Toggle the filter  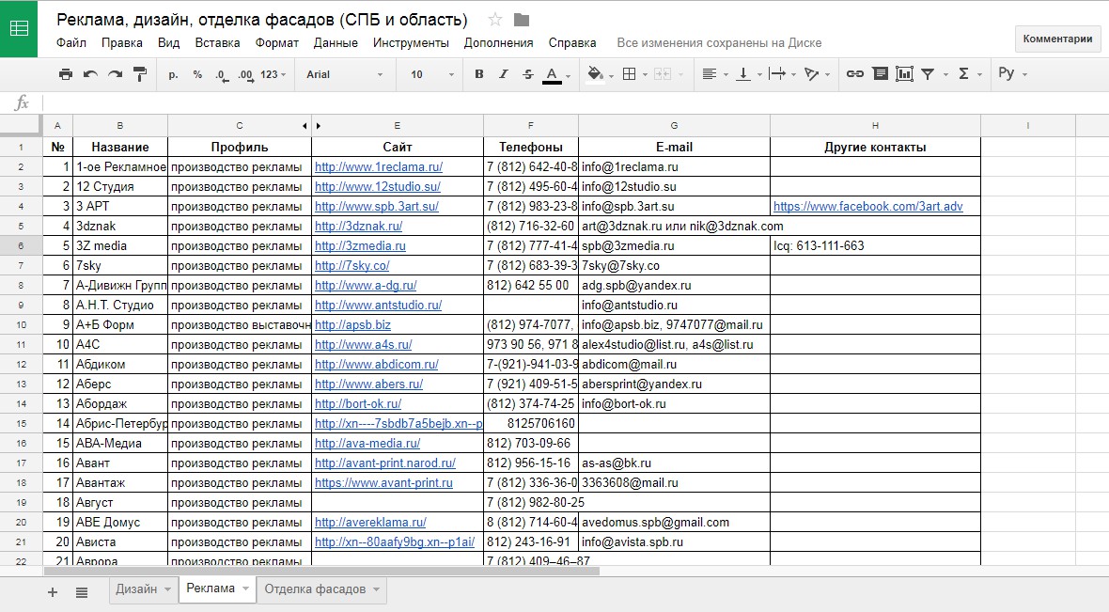(x=928, y=73)
